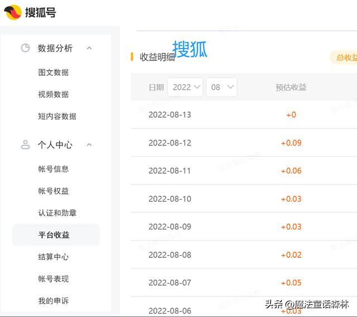Screen dimensions: 357x317
Task: Open the year 2022 dropdown
Action: pos(185,87)
